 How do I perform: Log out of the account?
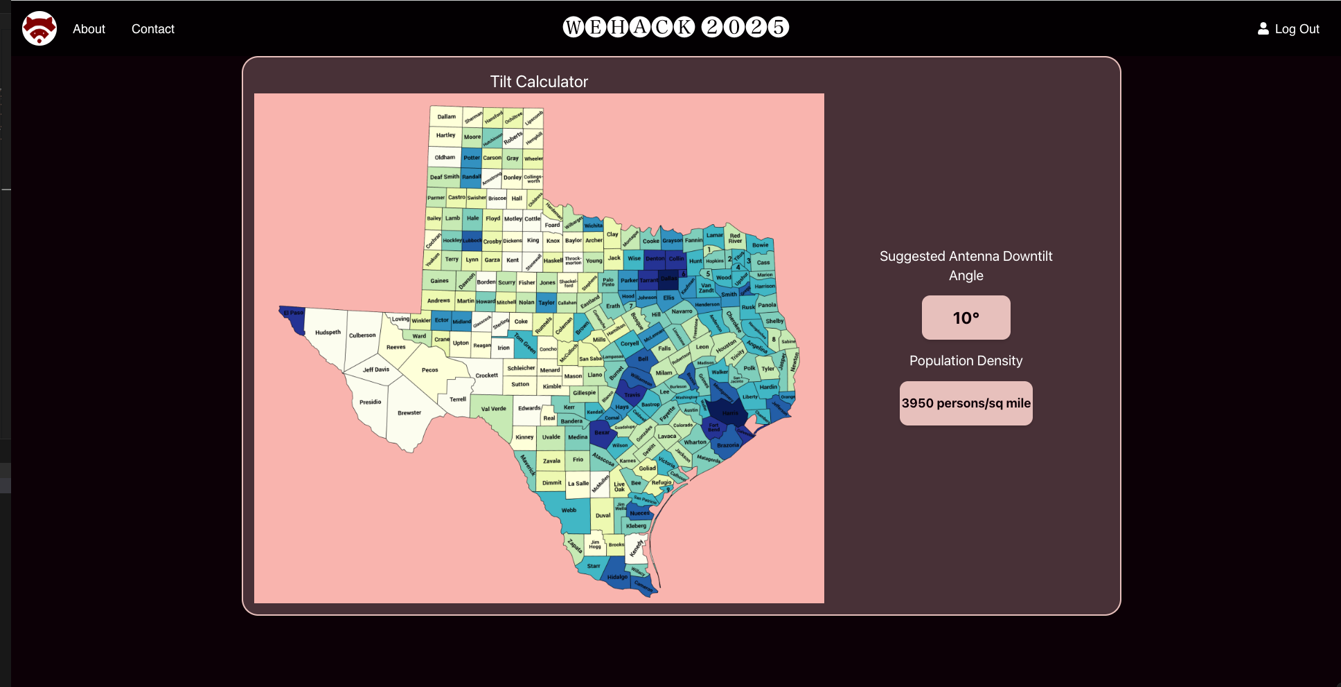[x=1288, y=29]
